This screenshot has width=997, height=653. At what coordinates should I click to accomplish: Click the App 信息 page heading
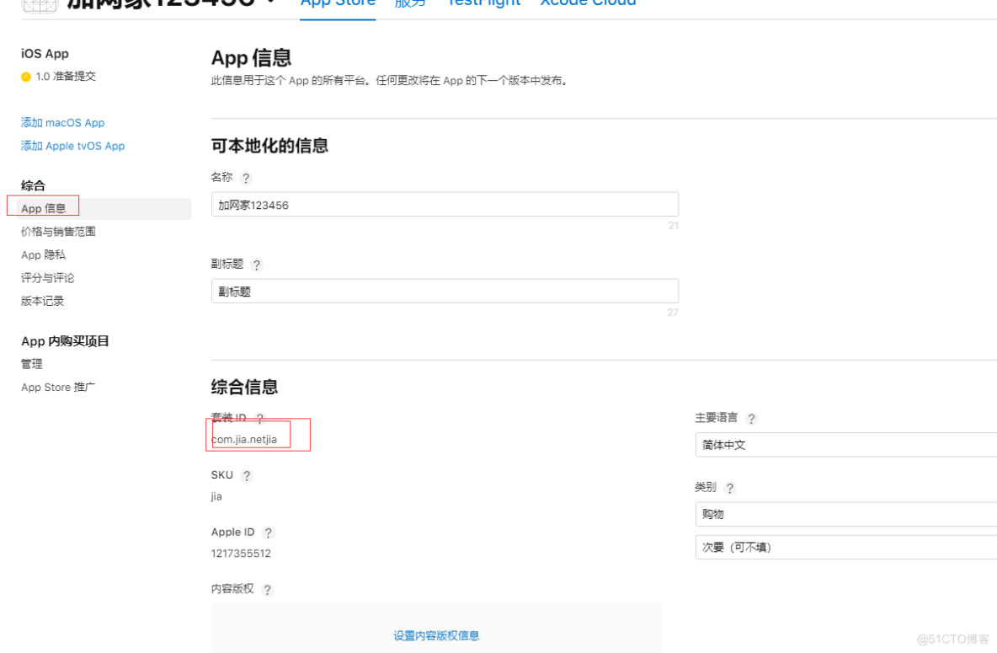(251, 58)
